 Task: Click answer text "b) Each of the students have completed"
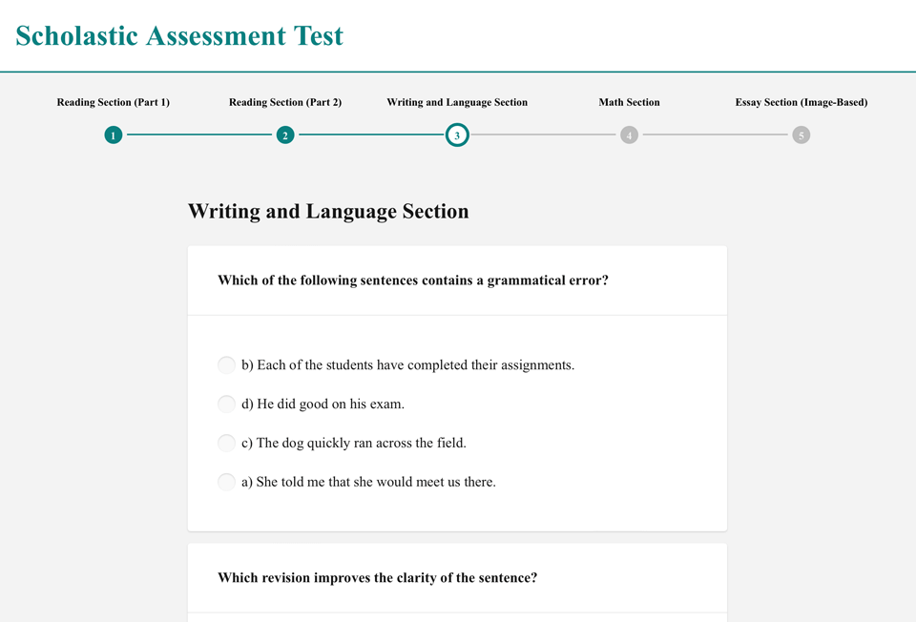coord(407,364)
